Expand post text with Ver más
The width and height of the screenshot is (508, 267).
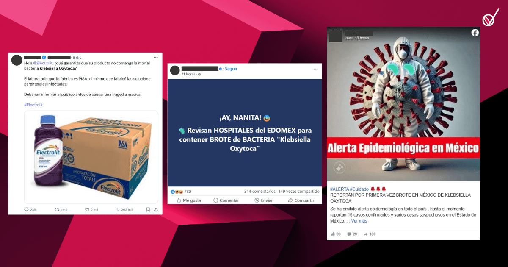[x=359, y=221]
